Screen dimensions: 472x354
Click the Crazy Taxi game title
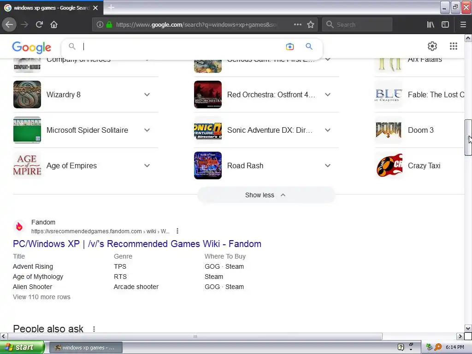point(424,165)
